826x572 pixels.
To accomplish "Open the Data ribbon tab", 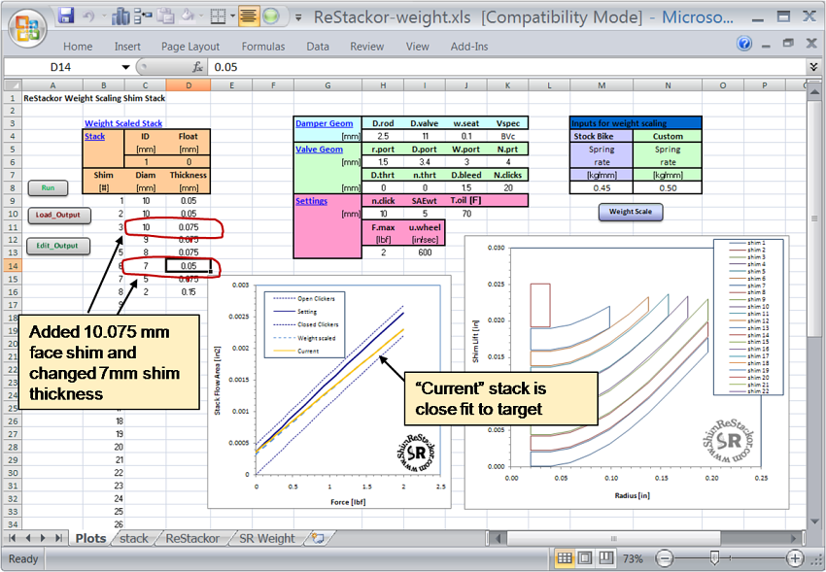I will (318, 47).
